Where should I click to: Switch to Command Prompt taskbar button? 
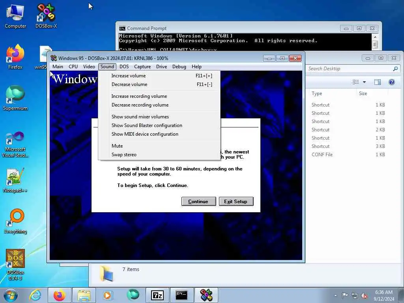182,295
